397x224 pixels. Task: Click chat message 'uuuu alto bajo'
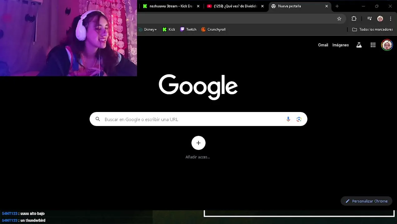[x=32, y=214]
